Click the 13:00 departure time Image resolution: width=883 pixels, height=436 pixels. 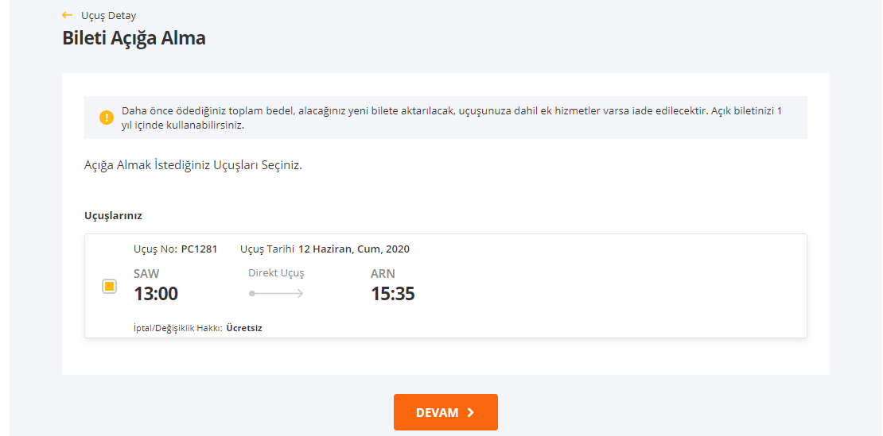pyautogui.click(x=156, y=294)
